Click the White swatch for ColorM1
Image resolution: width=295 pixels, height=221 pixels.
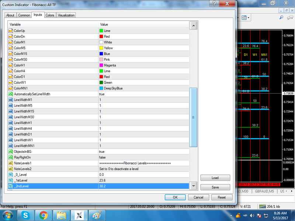pos(101,42)
